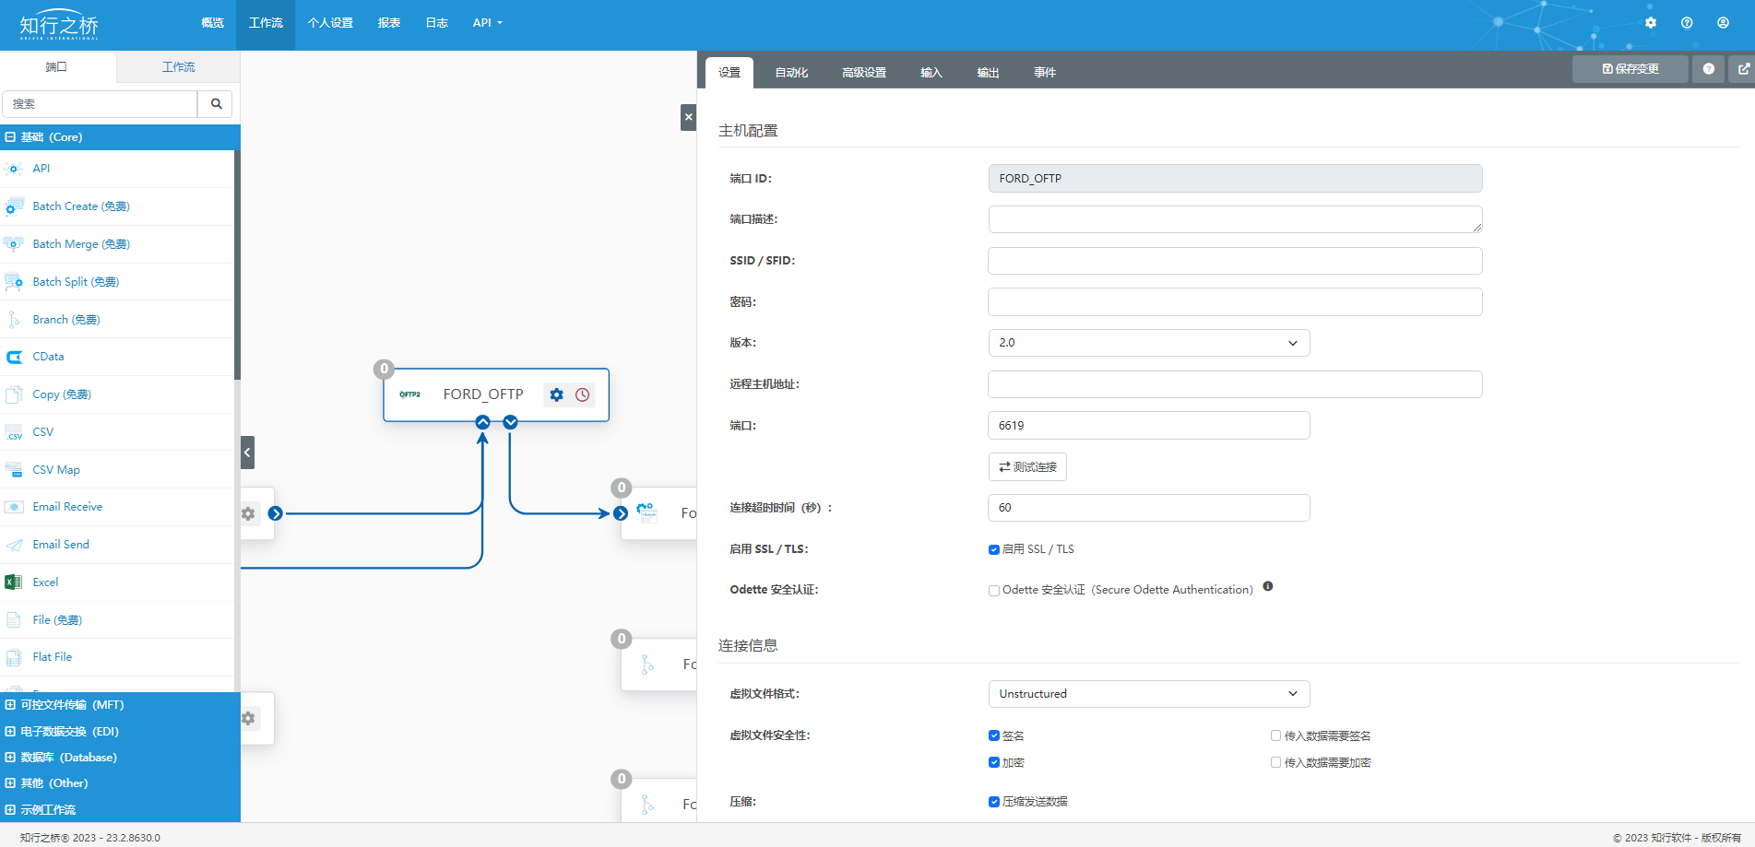The width and height of the screenshot is (1755, 847).
Task: Click the search magnifier button
Action: pos(216,104)
